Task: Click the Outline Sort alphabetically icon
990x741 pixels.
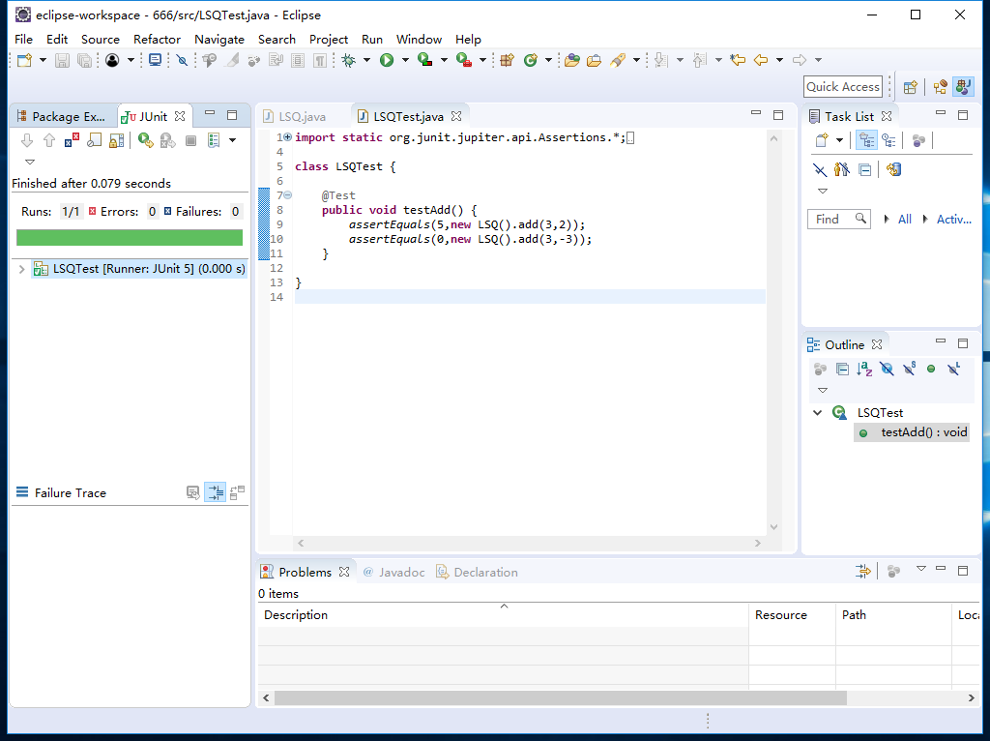Action: pyautogui.click(x=864, y=369)
